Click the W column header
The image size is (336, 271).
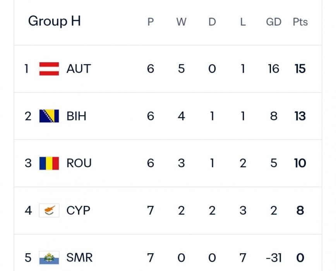(x=181, y=22)
